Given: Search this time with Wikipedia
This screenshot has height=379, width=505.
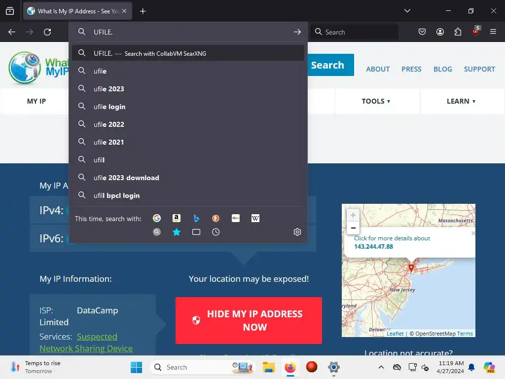Looking at the screenshot, I should (x=255, y=218).
